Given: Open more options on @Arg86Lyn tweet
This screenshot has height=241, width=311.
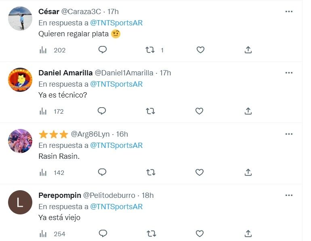Looking at the screenshot, I should click(x=289, y=134).
